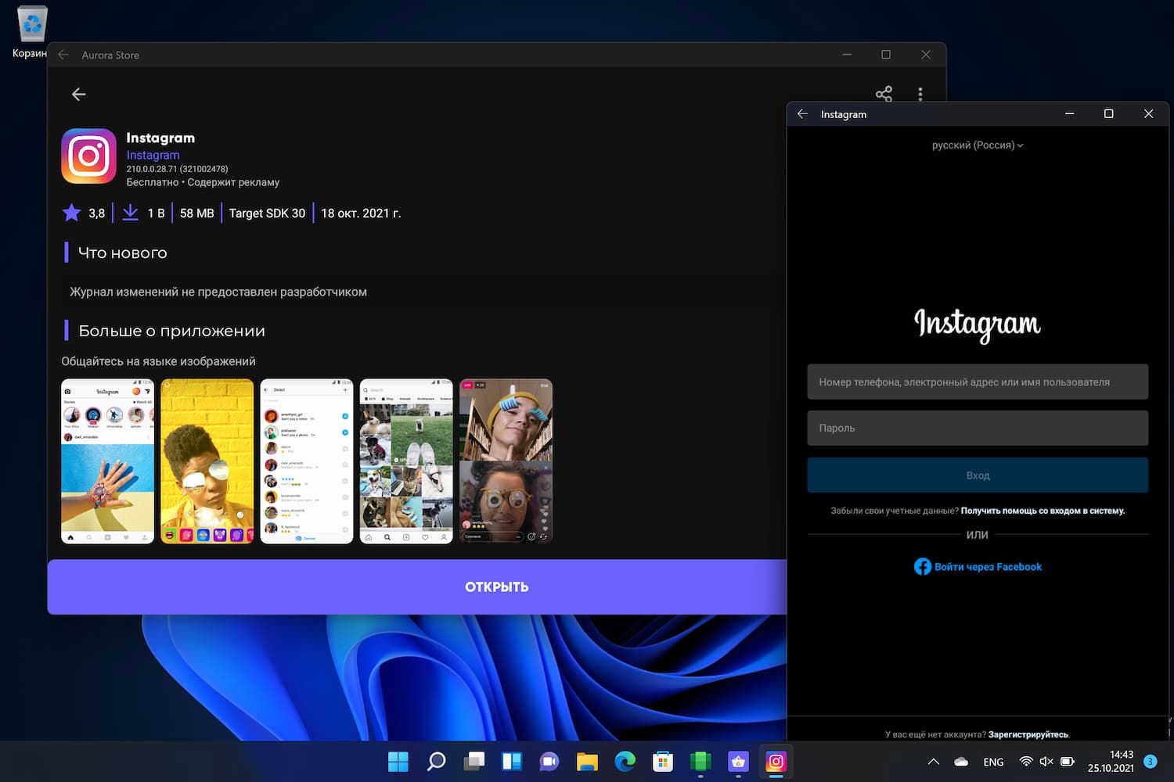Open File Explorer from the taskbar
This screenshot has width=1174, height=782.
(587, 761)
